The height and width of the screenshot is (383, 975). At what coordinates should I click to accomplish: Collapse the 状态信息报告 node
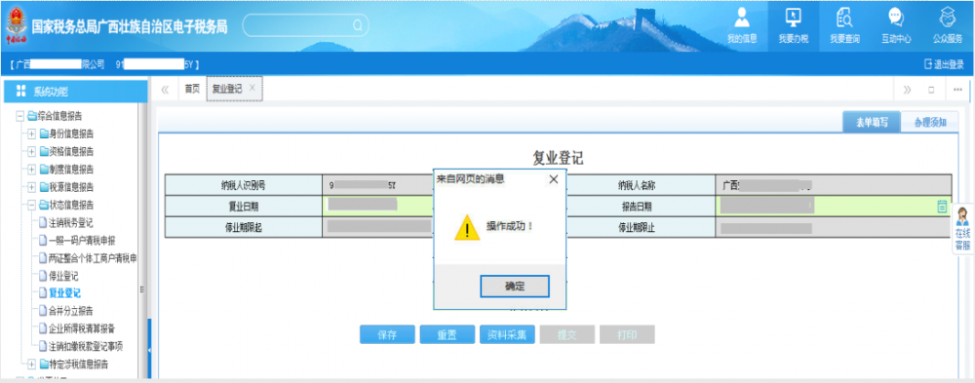[x=32, y=205]
